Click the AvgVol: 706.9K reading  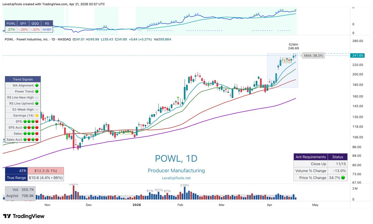(x=21, y=195)
